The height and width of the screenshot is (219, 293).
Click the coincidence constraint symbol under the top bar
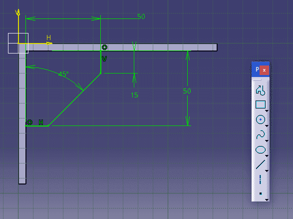point(104,47)
